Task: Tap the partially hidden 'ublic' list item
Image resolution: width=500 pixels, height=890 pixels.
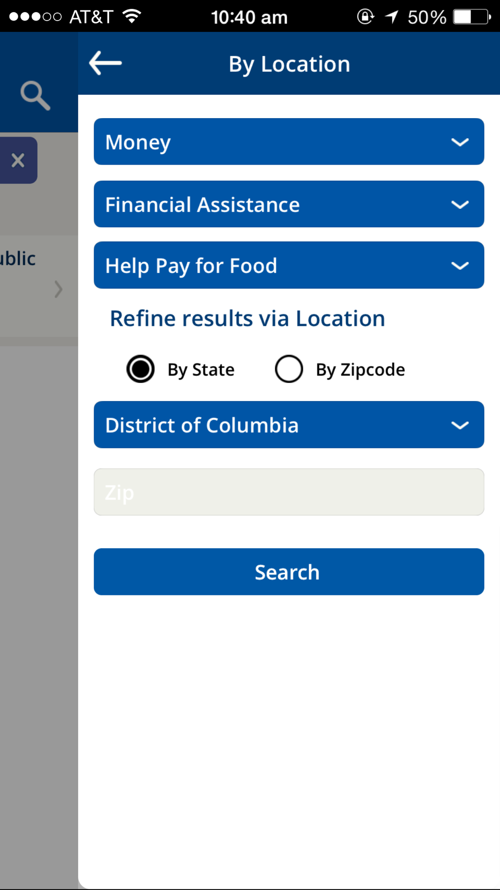Action: (x=18, y=258)
